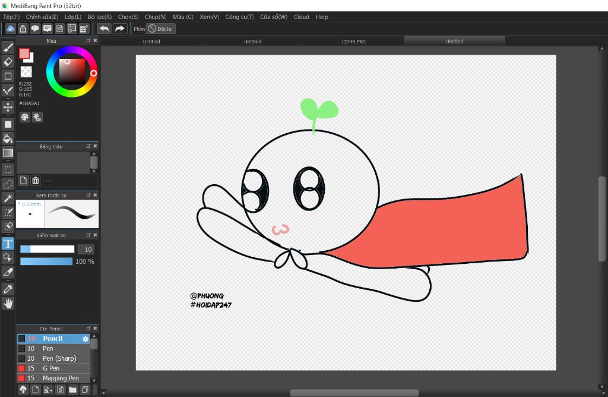Screen dimensions: 608x397
Task: Select the Operation tool with cursor icon
Action: point(8,258)
